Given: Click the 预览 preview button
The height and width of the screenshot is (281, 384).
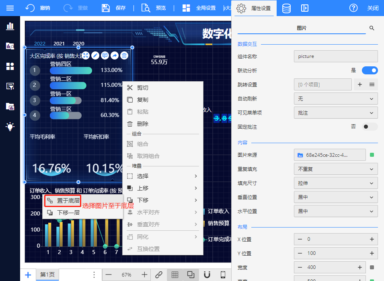Looking at the screenshot, I should coord(154,8).
